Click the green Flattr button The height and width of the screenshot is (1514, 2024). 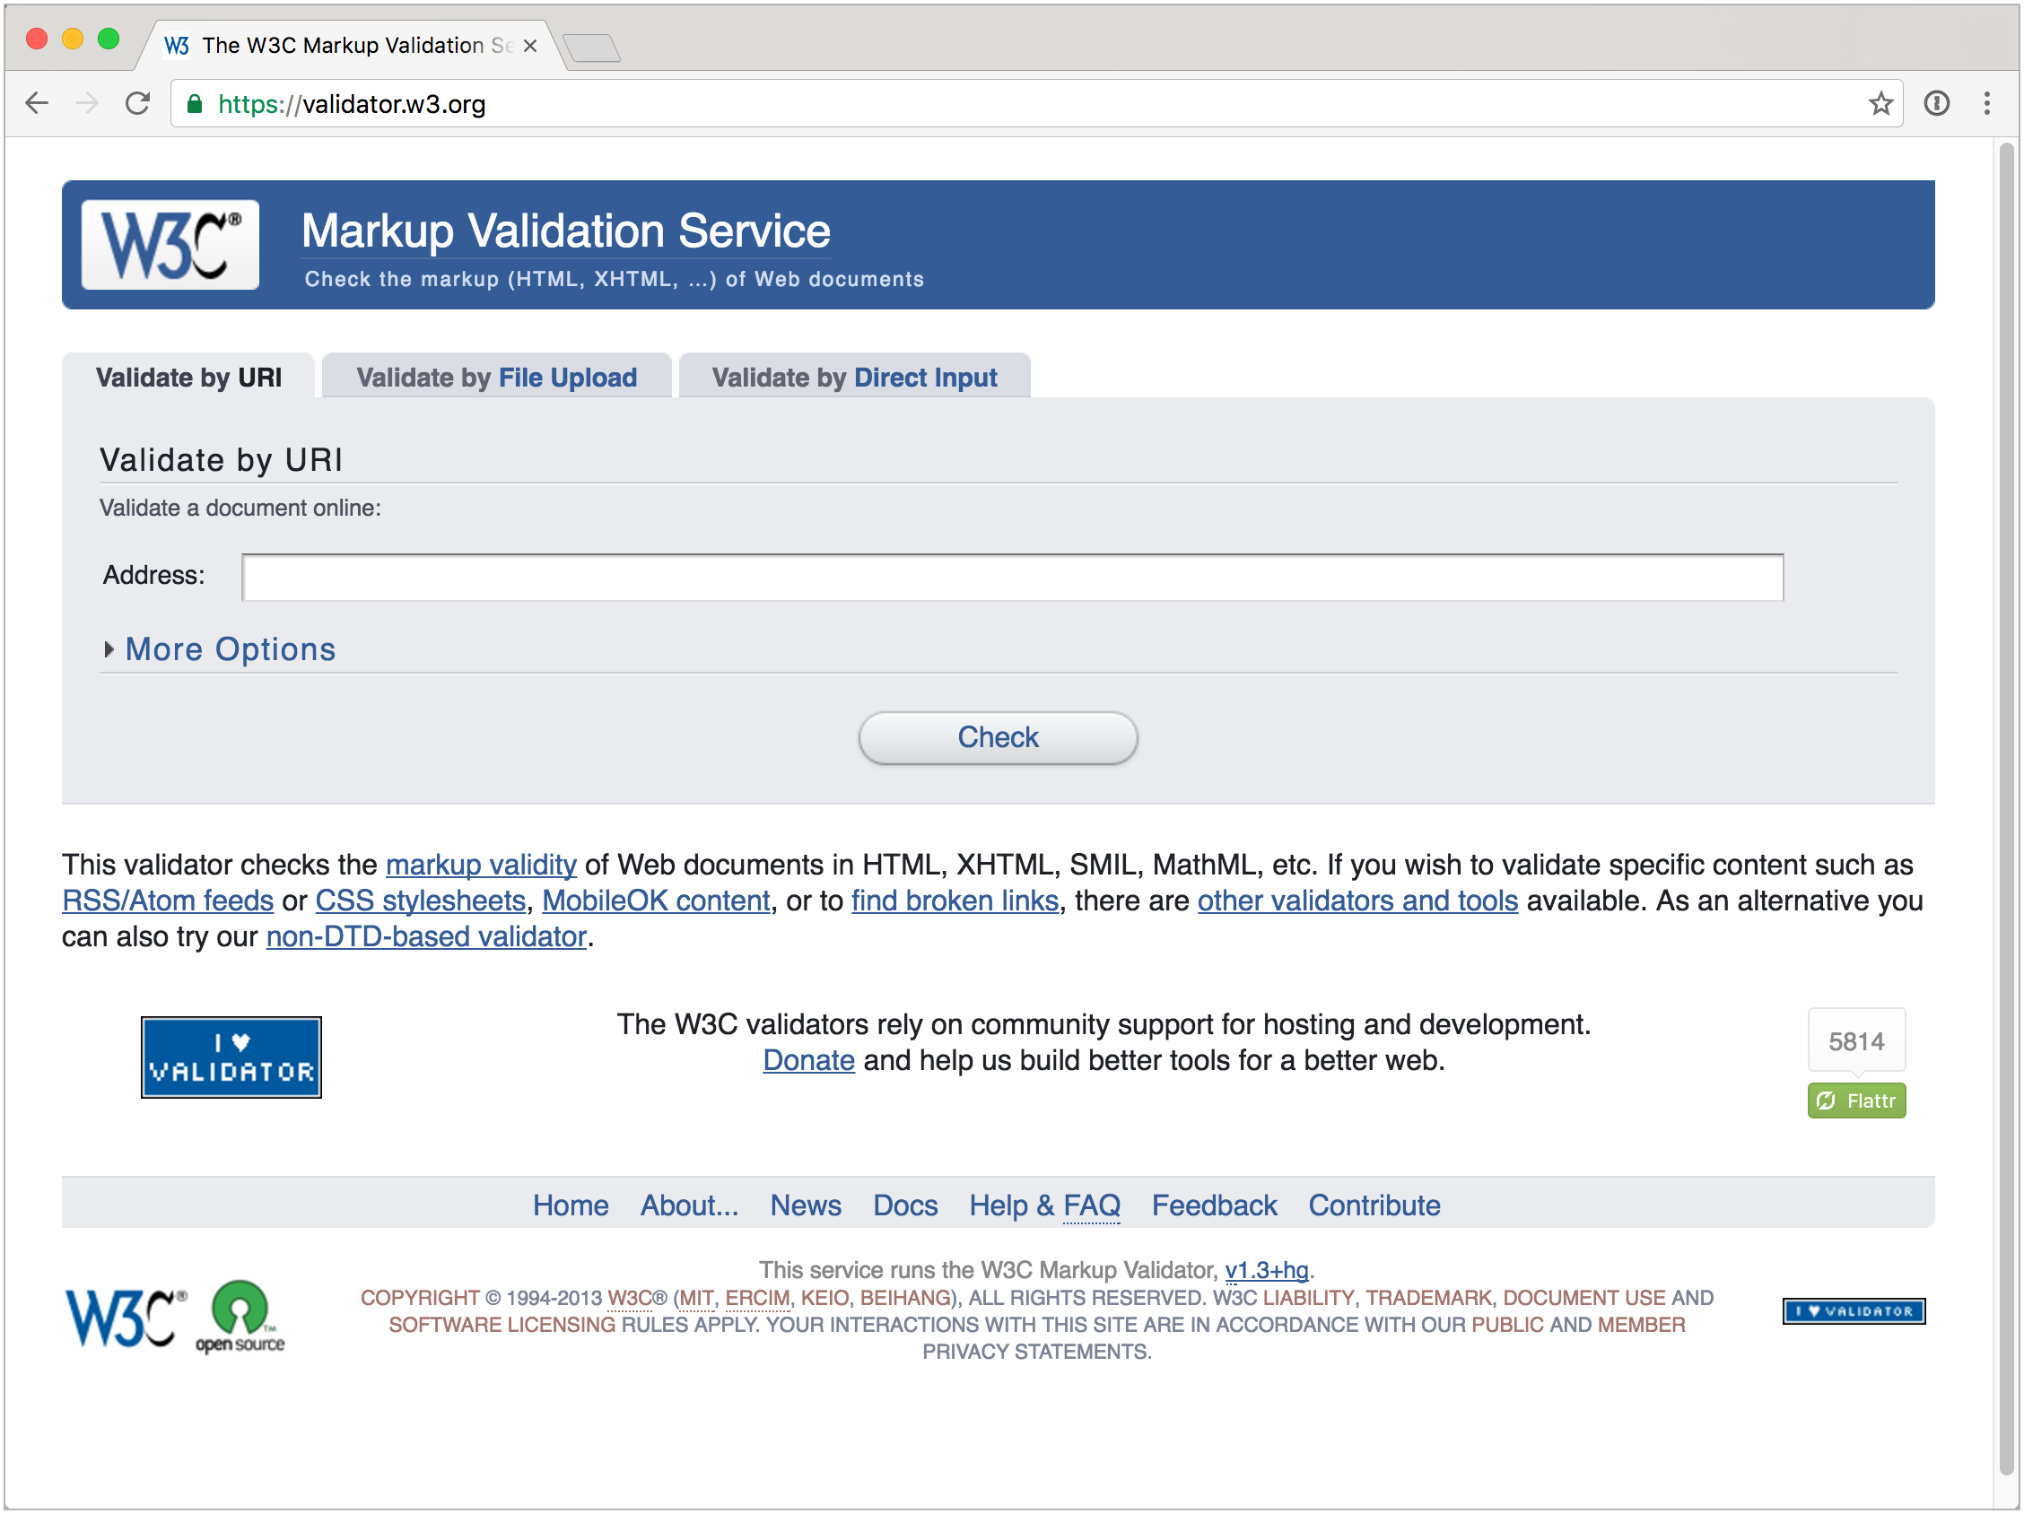1855,1101
